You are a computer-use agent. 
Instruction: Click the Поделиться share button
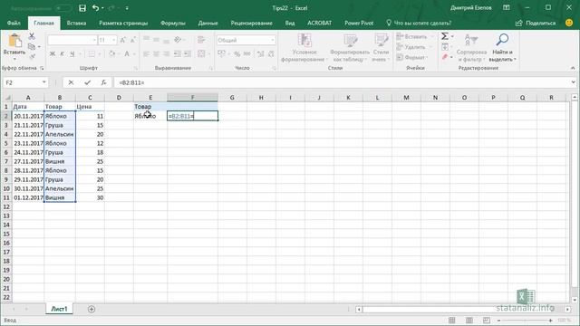[x=536, y=23]
